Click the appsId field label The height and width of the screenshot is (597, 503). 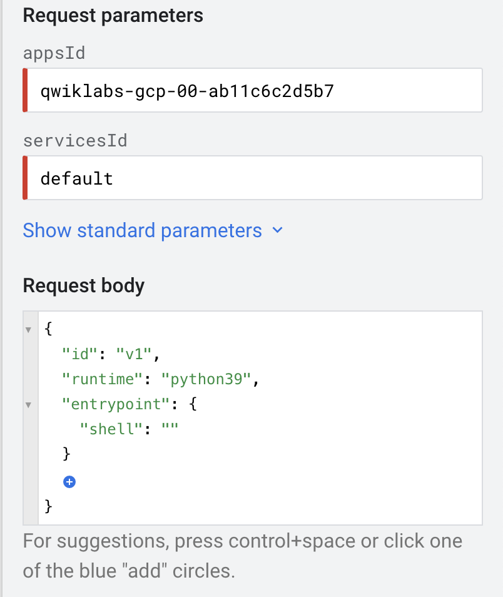[x=54, y=53]
